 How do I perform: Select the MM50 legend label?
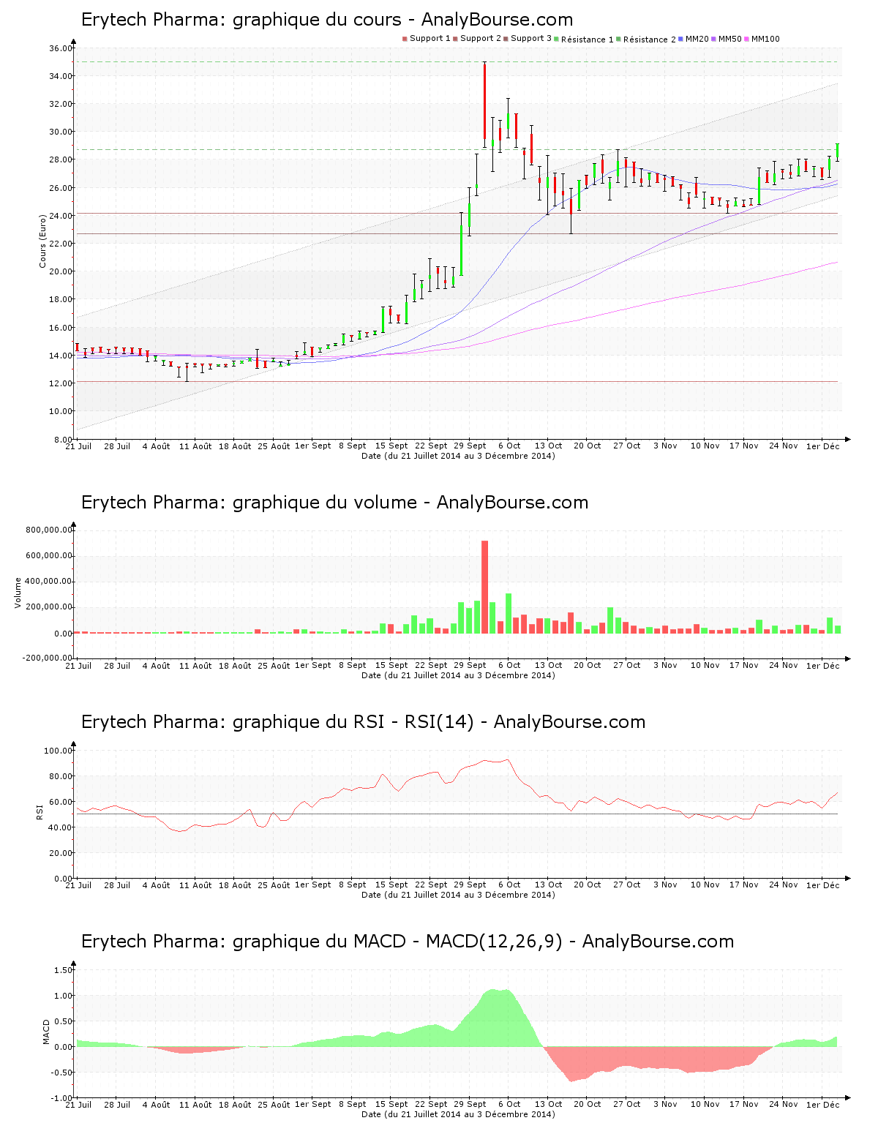click(x=730, y=39)
